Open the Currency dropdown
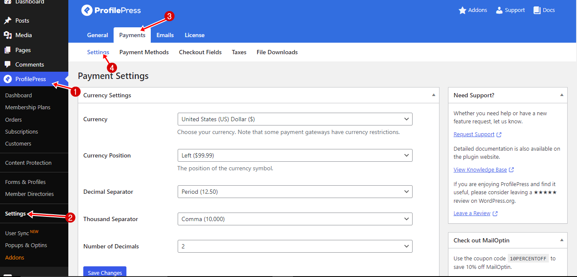This screenshot has height=277, width=577. pyautogui.click(x=295, y=119)
